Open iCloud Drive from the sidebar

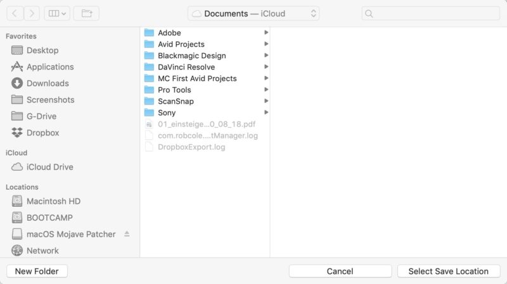point(50,167)
